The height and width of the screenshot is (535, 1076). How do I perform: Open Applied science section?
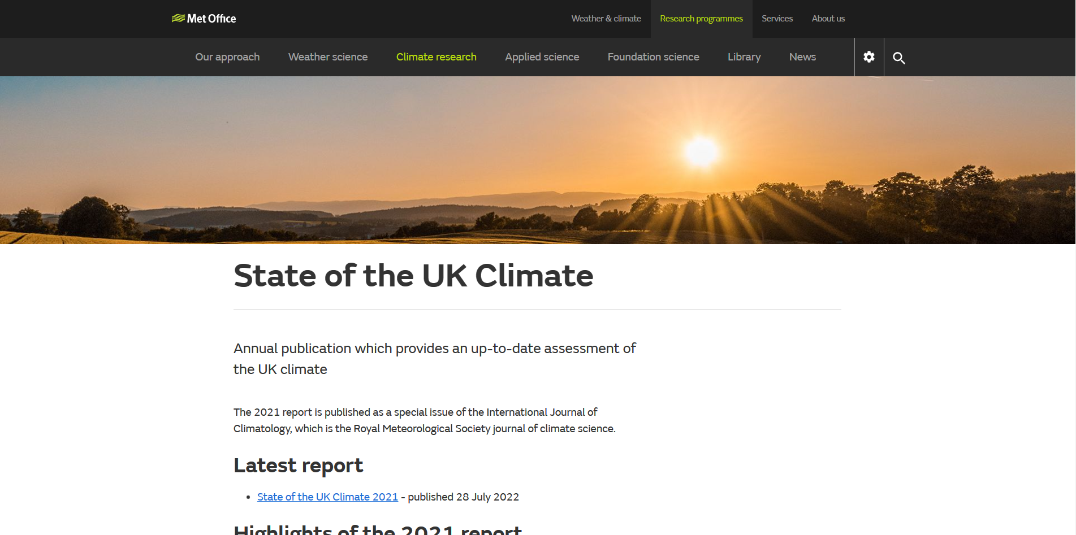[x=542, y=57]
